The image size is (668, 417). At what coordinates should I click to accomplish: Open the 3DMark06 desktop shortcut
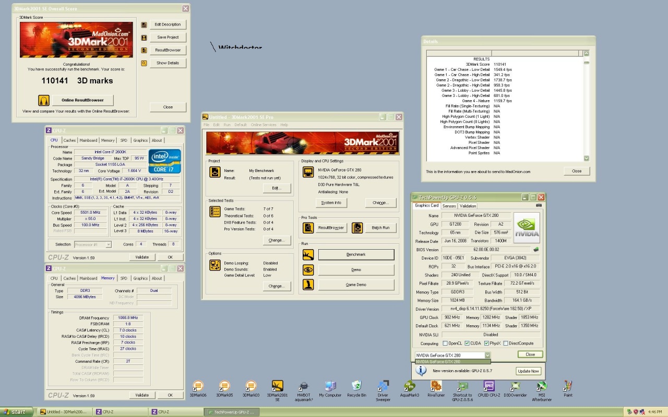[198, 386]
